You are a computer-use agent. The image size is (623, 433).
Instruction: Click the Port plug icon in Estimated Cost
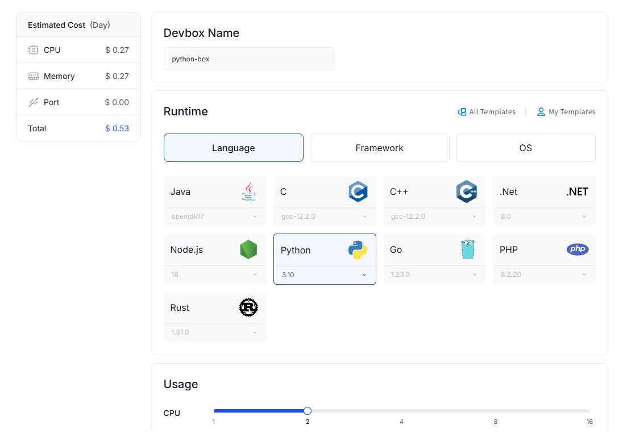click(34, 102)
